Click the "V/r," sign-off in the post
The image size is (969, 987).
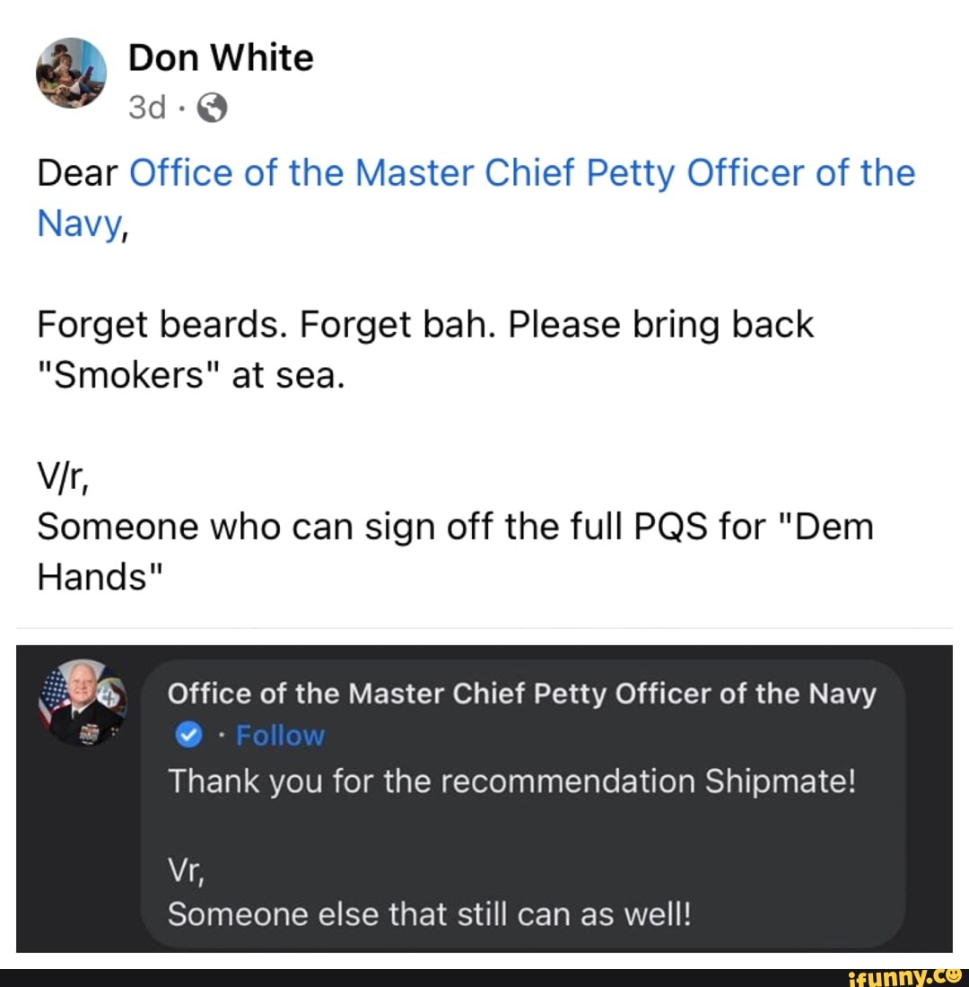(60, 477)
